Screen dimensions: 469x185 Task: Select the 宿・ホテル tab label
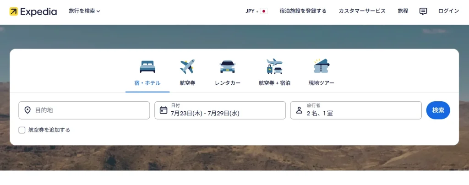(x=147, y=83)
